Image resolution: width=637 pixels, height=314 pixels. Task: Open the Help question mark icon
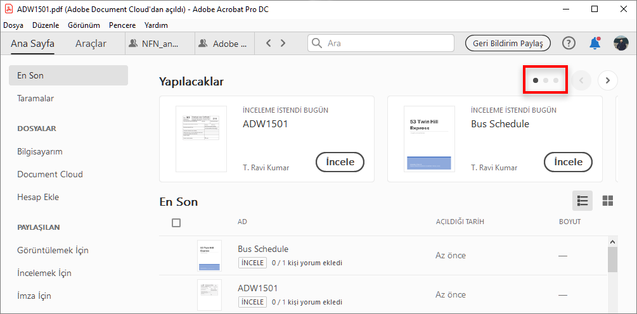[x=569, y=43]
